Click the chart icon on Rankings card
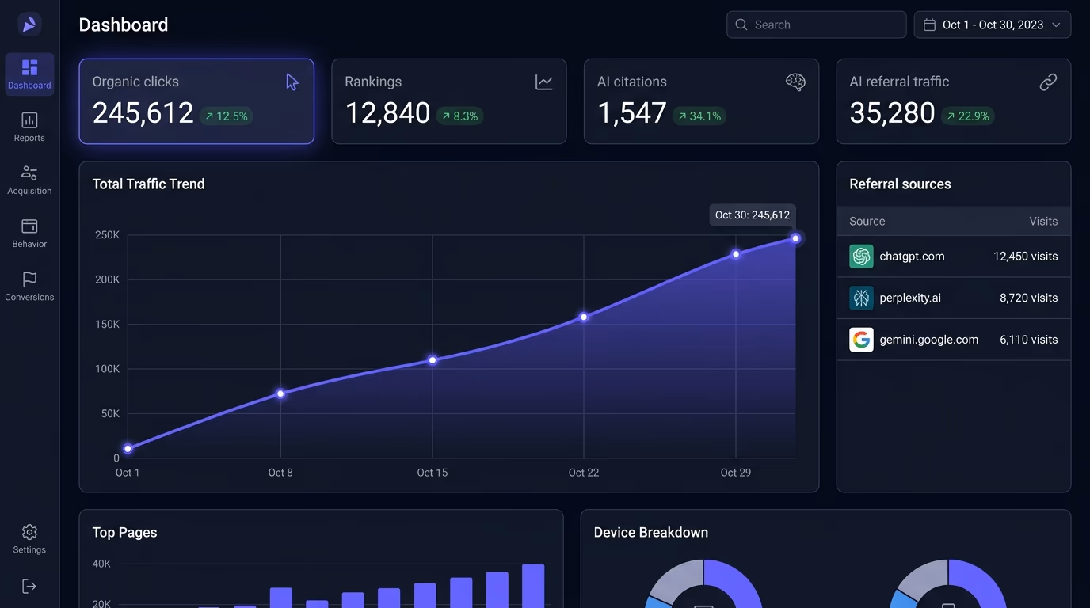 (544, 82)
